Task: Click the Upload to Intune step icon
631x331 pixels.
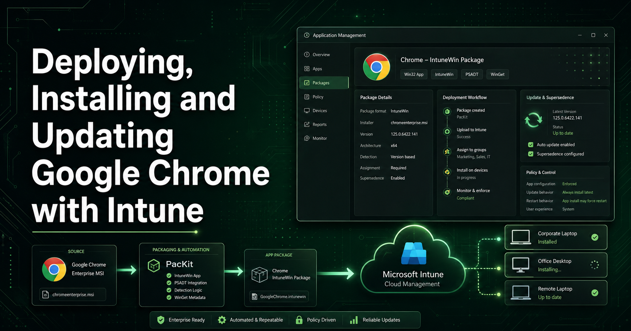Action: (x=447, y=131)
